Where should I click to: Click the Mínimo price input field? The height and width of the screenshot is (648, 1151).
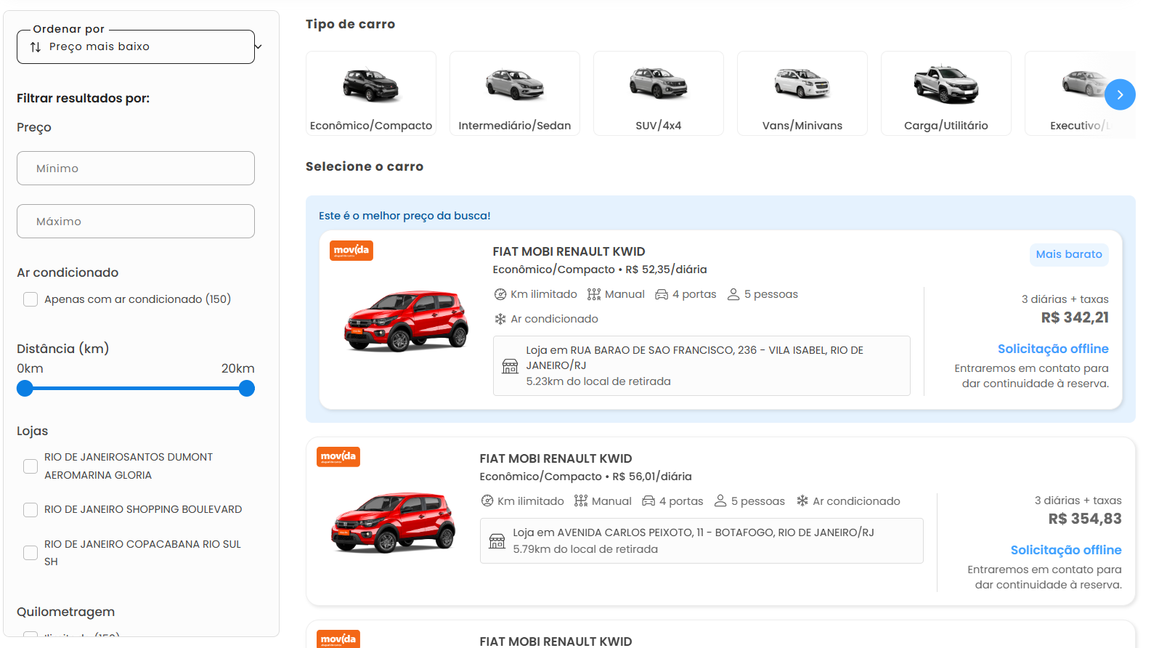pyautogui.click(x=136, y=169)
